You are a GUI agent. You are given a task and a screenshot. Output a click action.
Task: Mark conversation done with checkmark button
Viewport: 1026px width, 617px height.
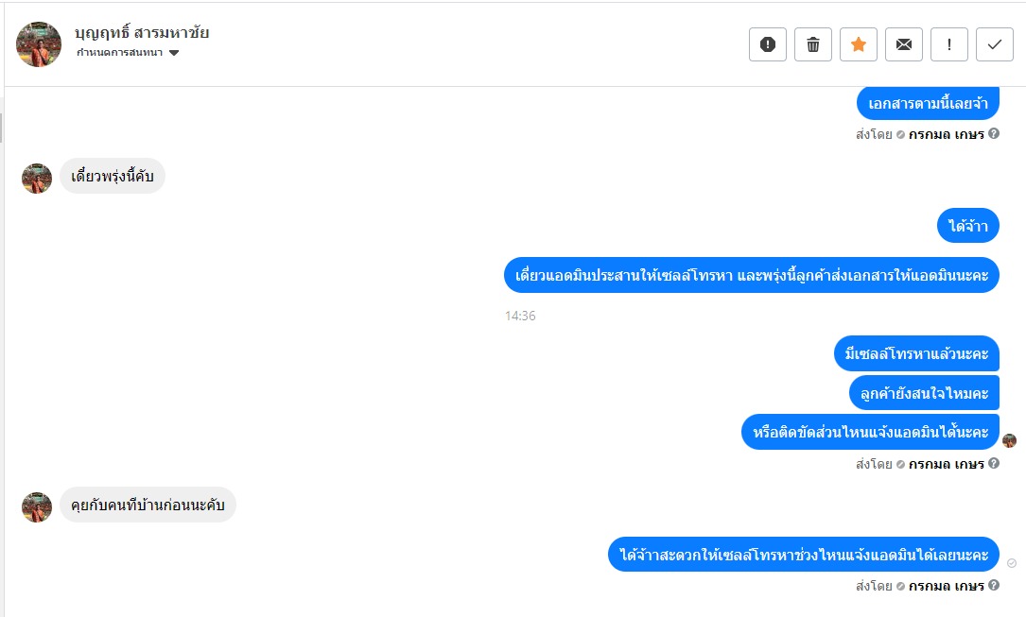click(995, 44)
